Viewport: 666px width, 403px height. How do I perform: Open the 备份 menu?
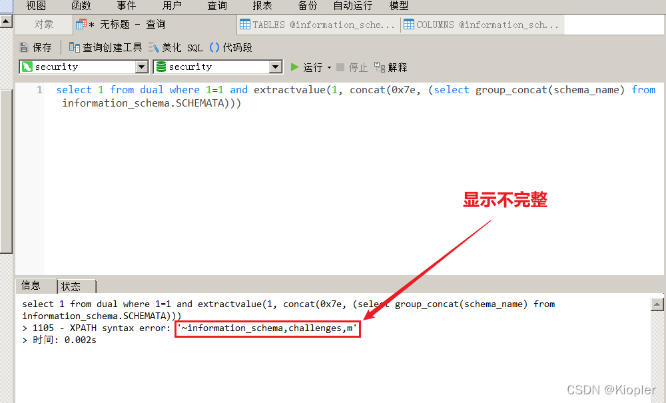[307, 6]
